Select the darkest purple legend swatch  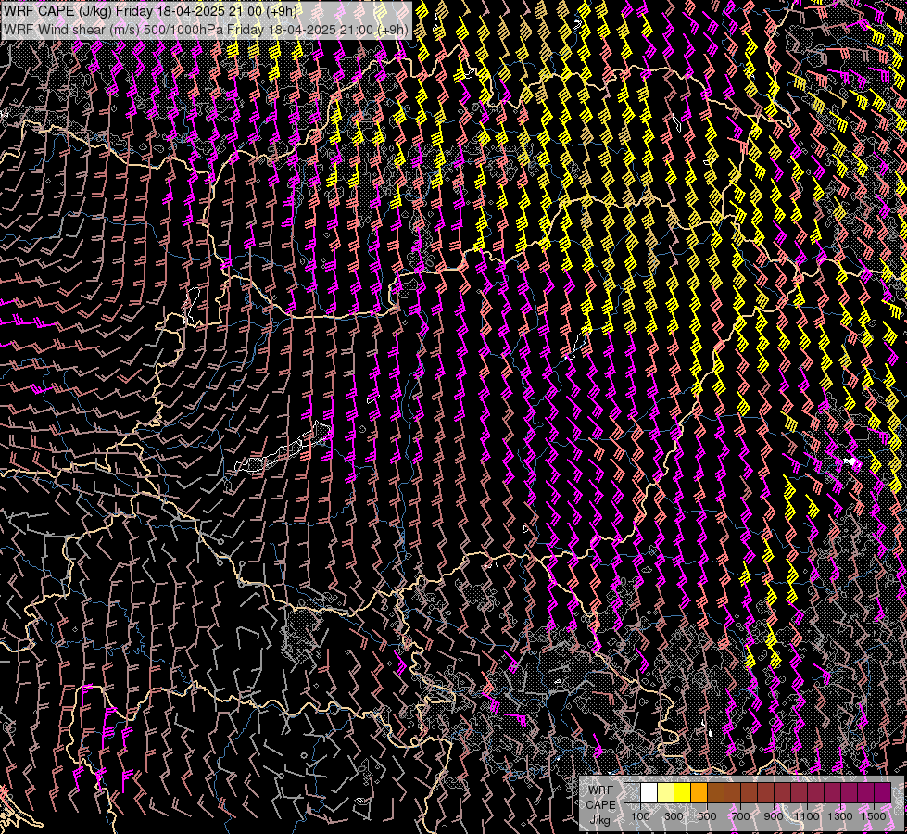(883, 792)
